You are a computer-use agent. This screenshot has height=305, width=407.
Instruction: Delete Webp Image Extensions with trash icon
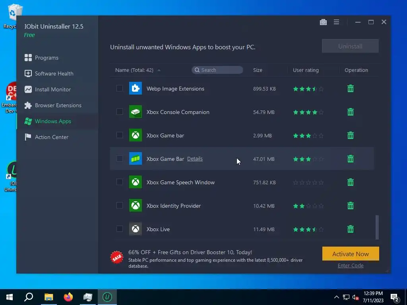coord(351,89)
